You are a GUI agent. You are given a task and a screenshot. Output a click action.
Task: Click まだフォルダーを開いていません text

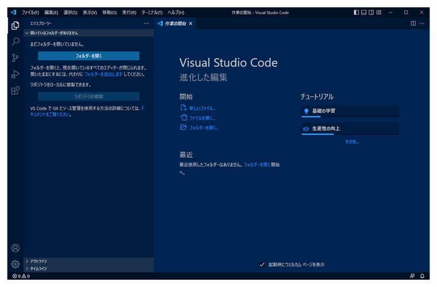coord(57,44)
